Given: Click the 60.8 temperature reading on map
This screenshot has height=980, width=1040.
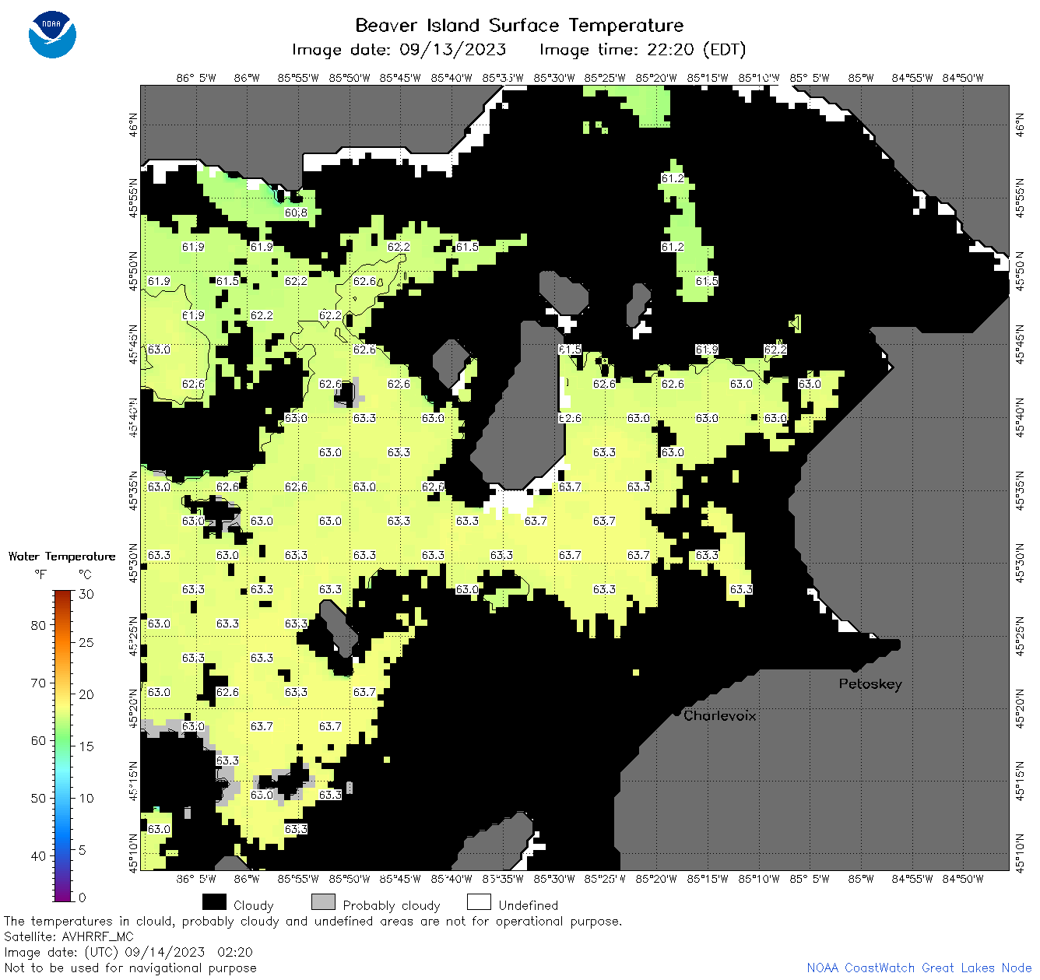Looking at the screenshot, I should tap(296, 213).
